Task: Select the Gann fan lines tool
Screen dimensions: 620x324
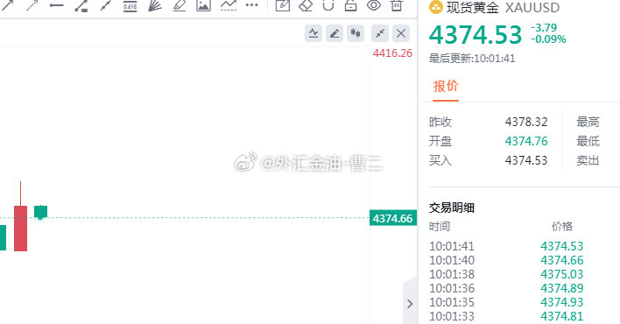Action: [x=155, y=5]
